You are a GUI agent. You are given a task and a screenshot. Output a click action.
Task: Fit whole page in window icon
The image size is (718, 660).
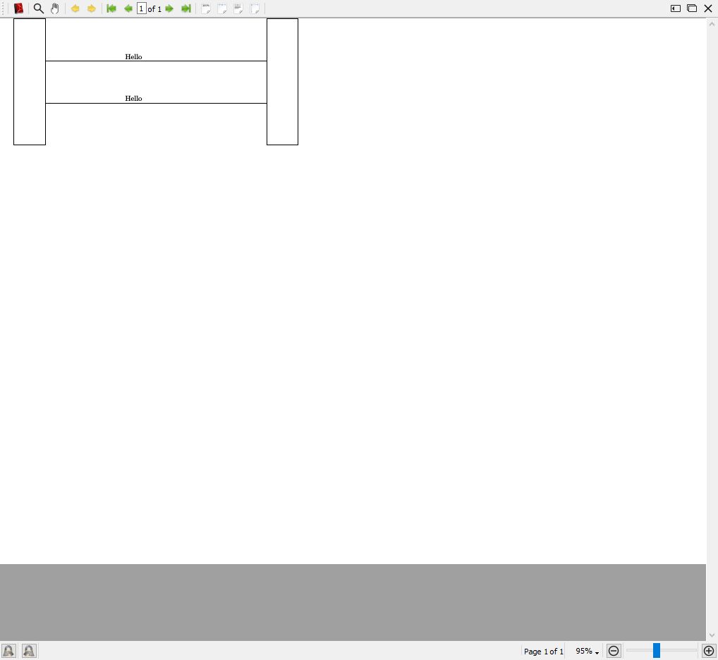(255, 8)
